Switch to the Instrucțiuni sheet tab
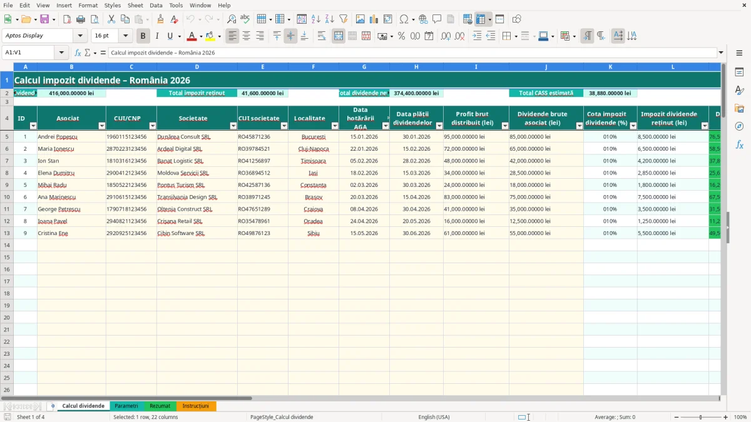Viewport: 751px width, 422px height. tap(196, 406)
